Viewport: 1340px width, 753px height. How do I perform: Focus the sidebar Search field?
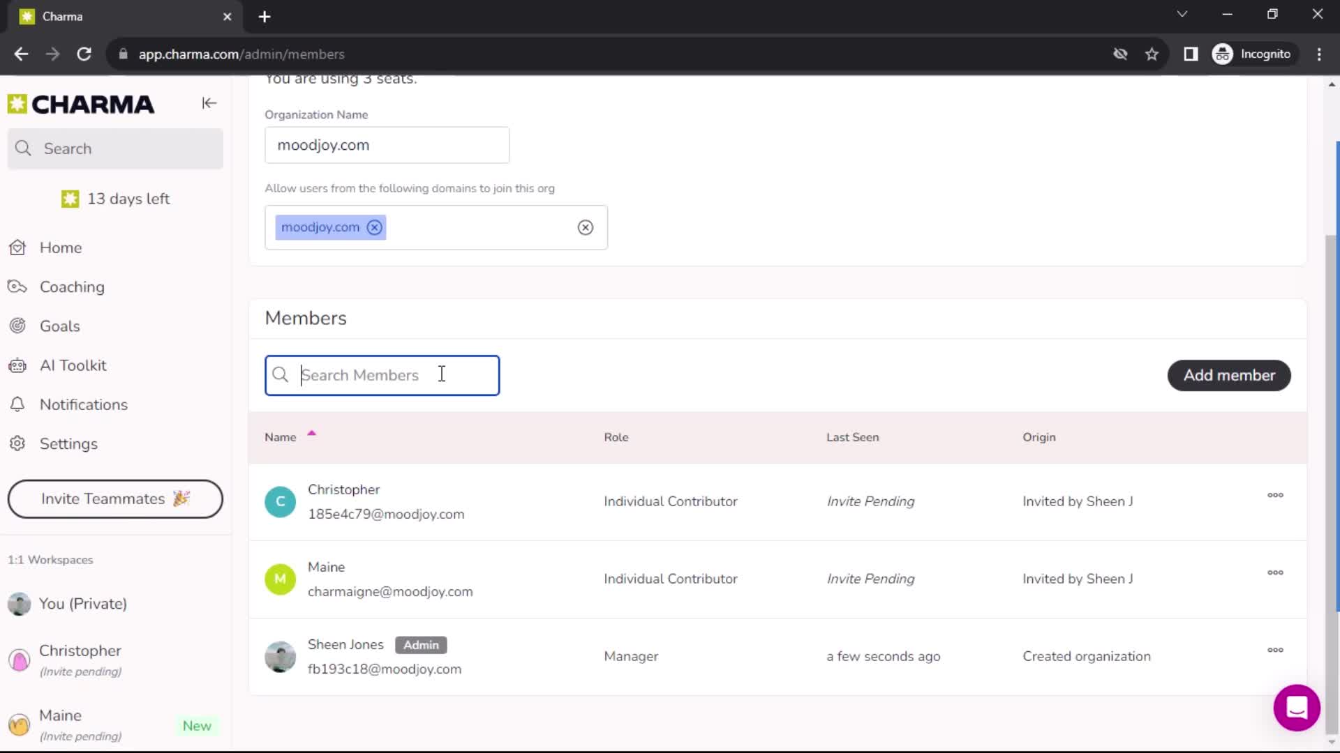click(115, 149)
